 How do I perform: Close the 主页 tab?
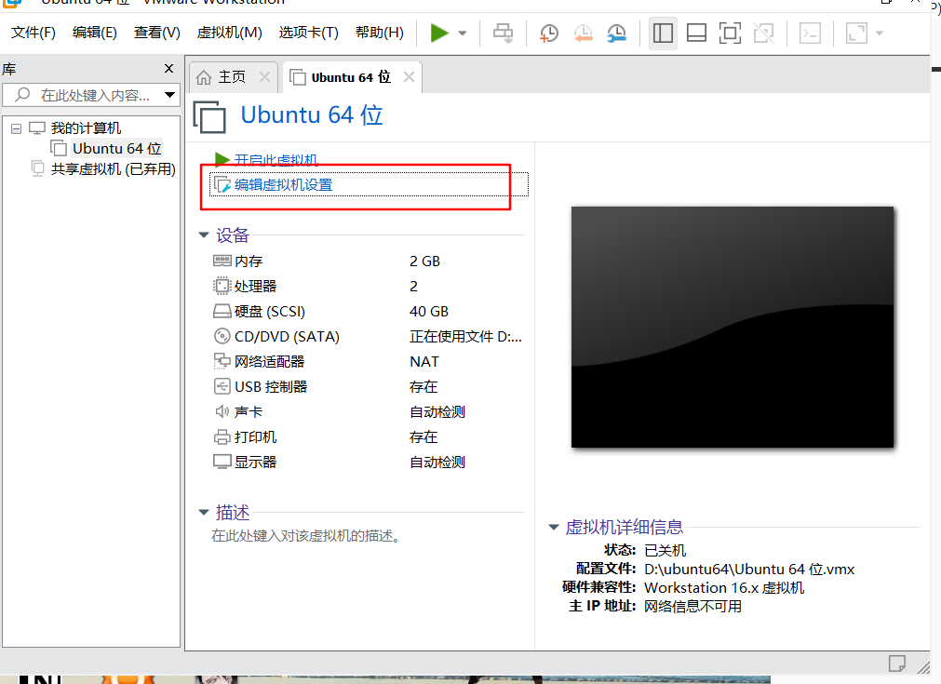click(264, 77)
